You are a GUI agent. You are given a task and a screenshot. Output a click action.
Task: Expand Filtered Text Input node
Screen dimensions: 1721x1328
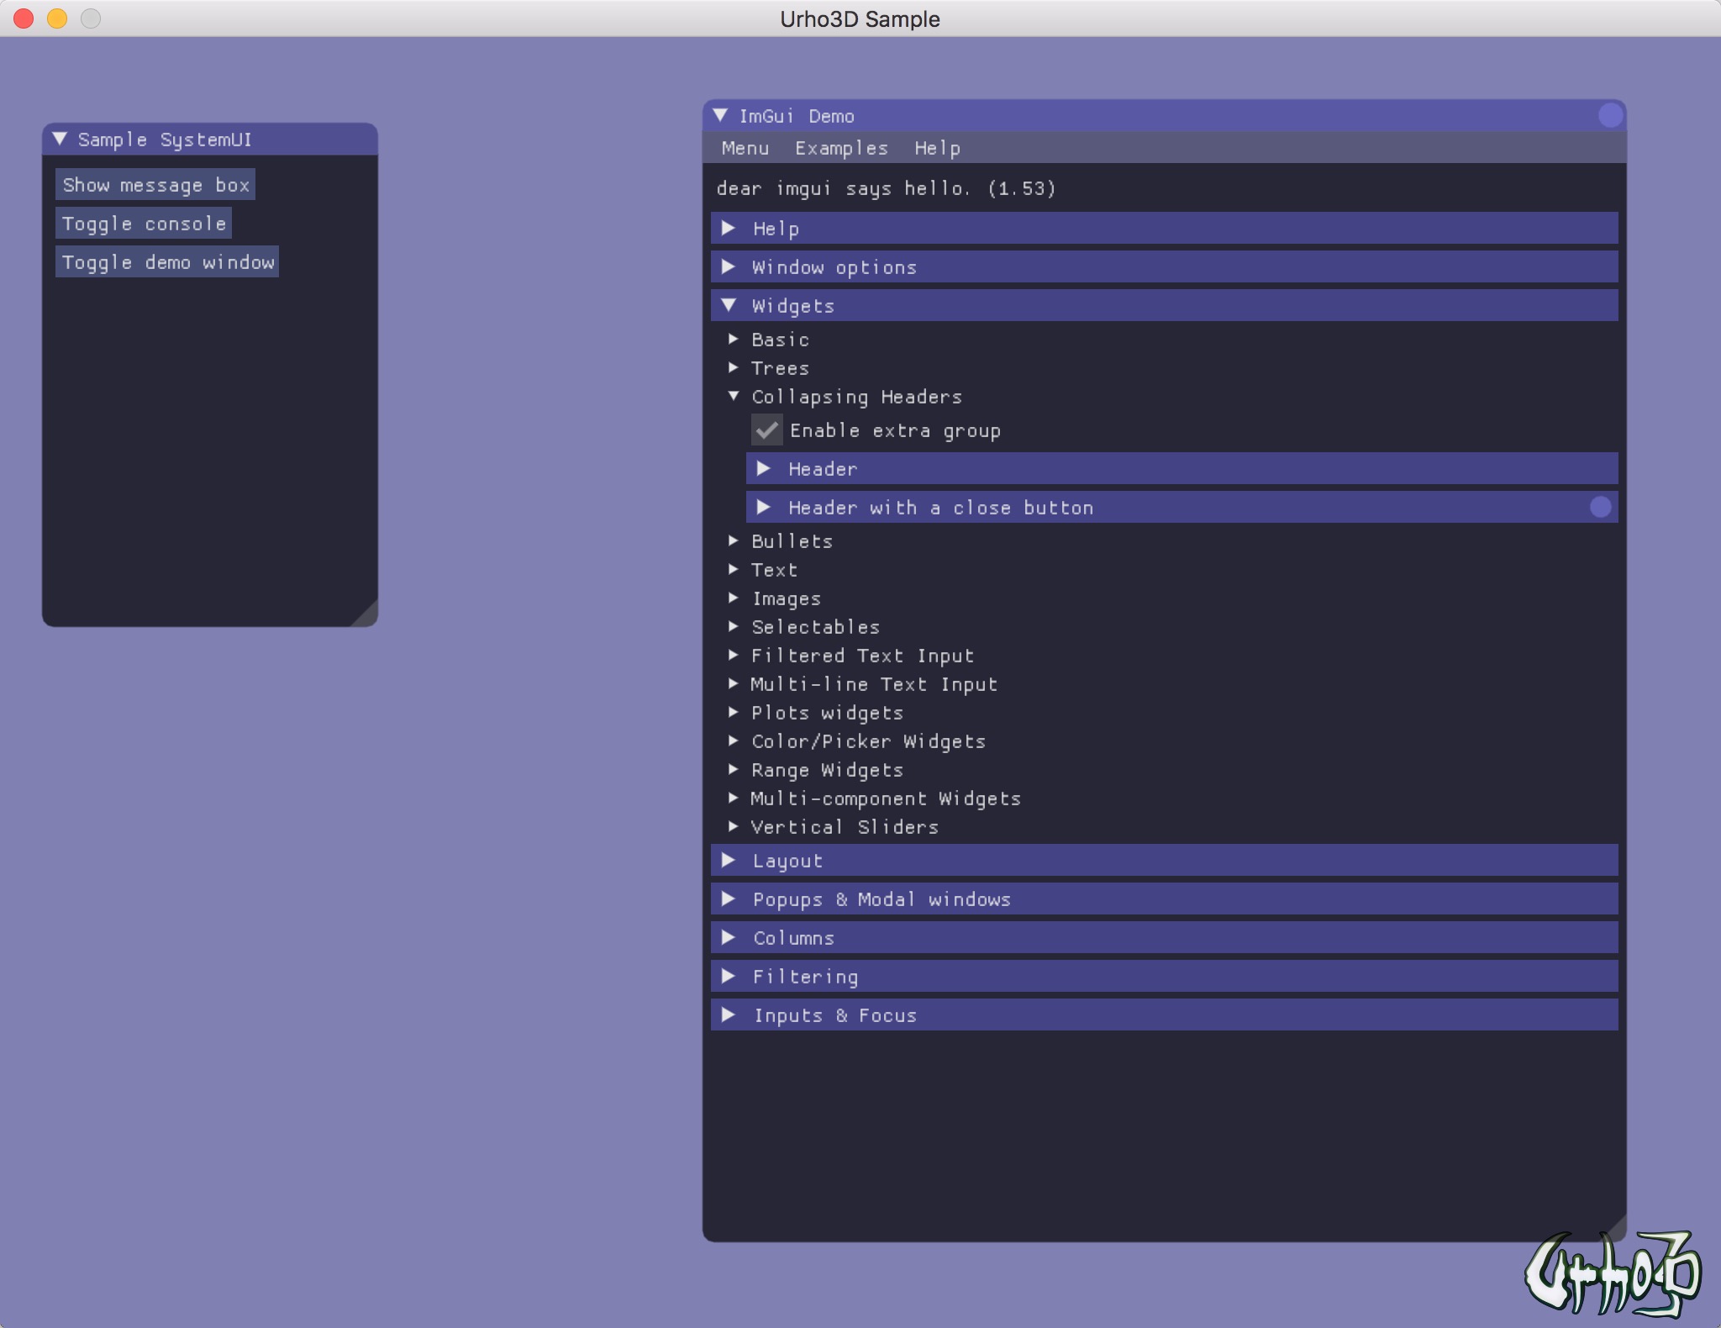[x=734, y=656]
